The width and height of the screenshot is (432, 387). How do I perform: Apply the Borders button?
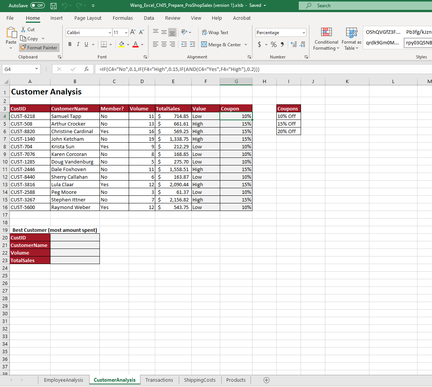[x=104, y=44]
